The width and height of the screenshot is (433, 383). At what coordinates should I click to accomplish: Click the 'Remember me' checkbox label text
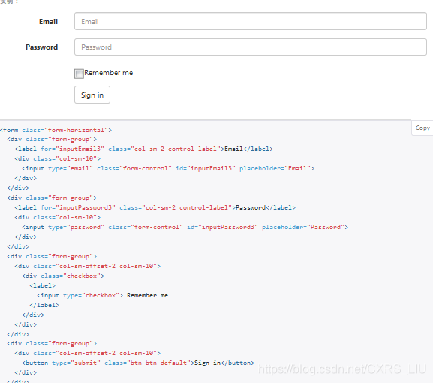coord(109,73)
